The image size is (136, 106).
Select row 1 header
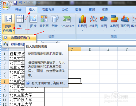5,54
